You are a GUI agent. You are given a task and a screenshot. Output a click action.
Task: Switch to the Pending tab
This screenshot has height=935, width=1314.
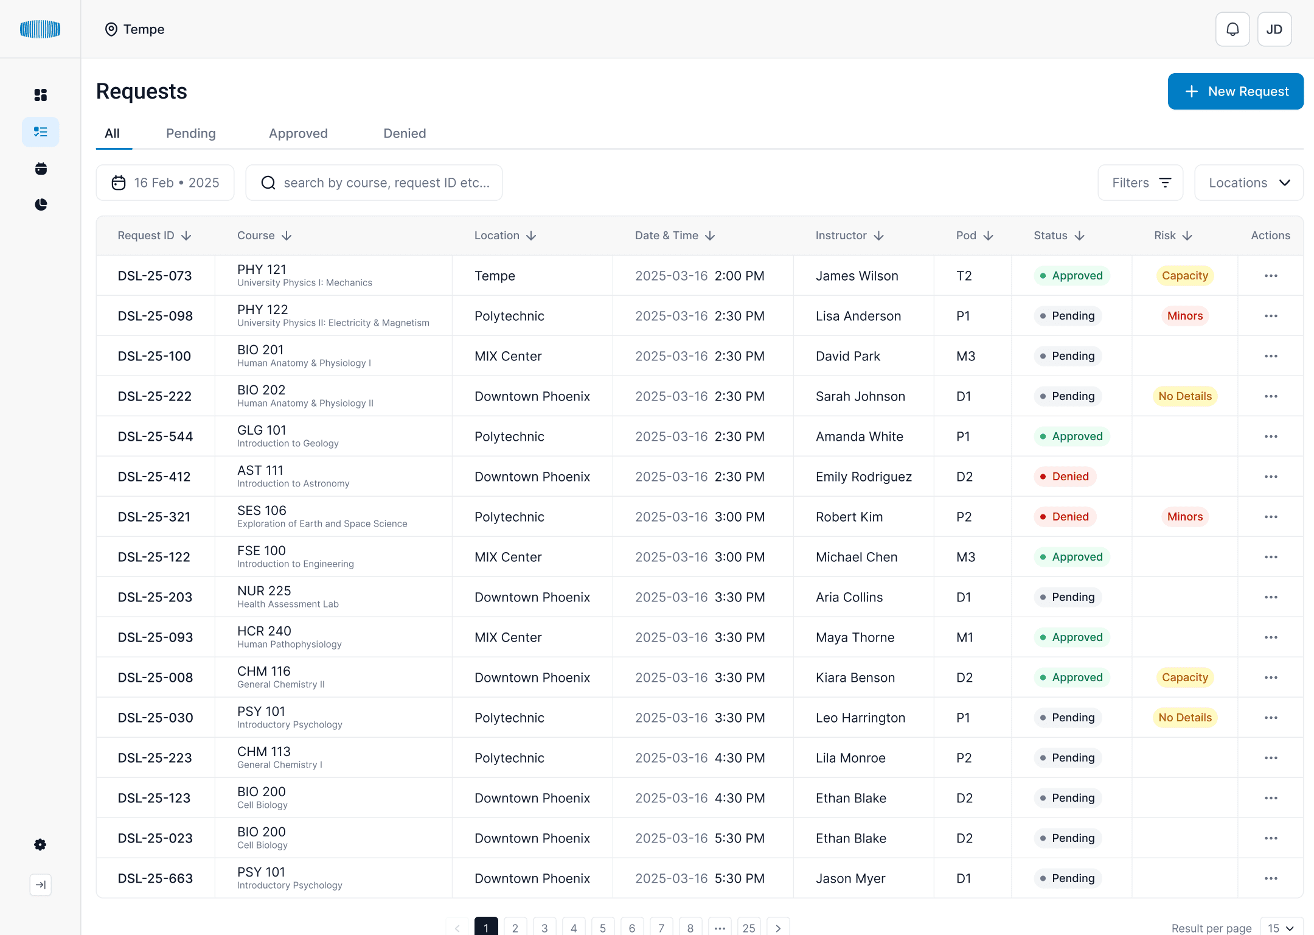[190, 133]
